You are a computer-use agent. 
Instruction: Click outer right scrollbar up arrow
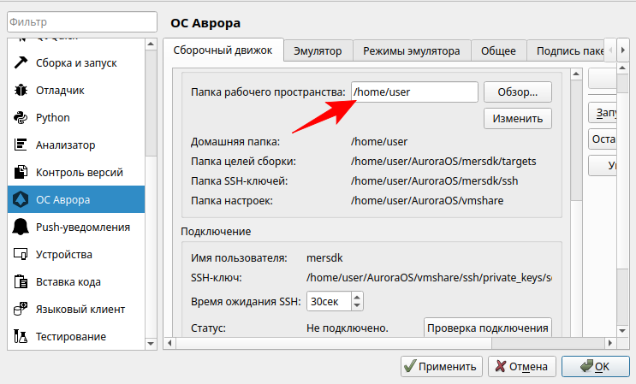pyautogui.click(x=622, y=68)
